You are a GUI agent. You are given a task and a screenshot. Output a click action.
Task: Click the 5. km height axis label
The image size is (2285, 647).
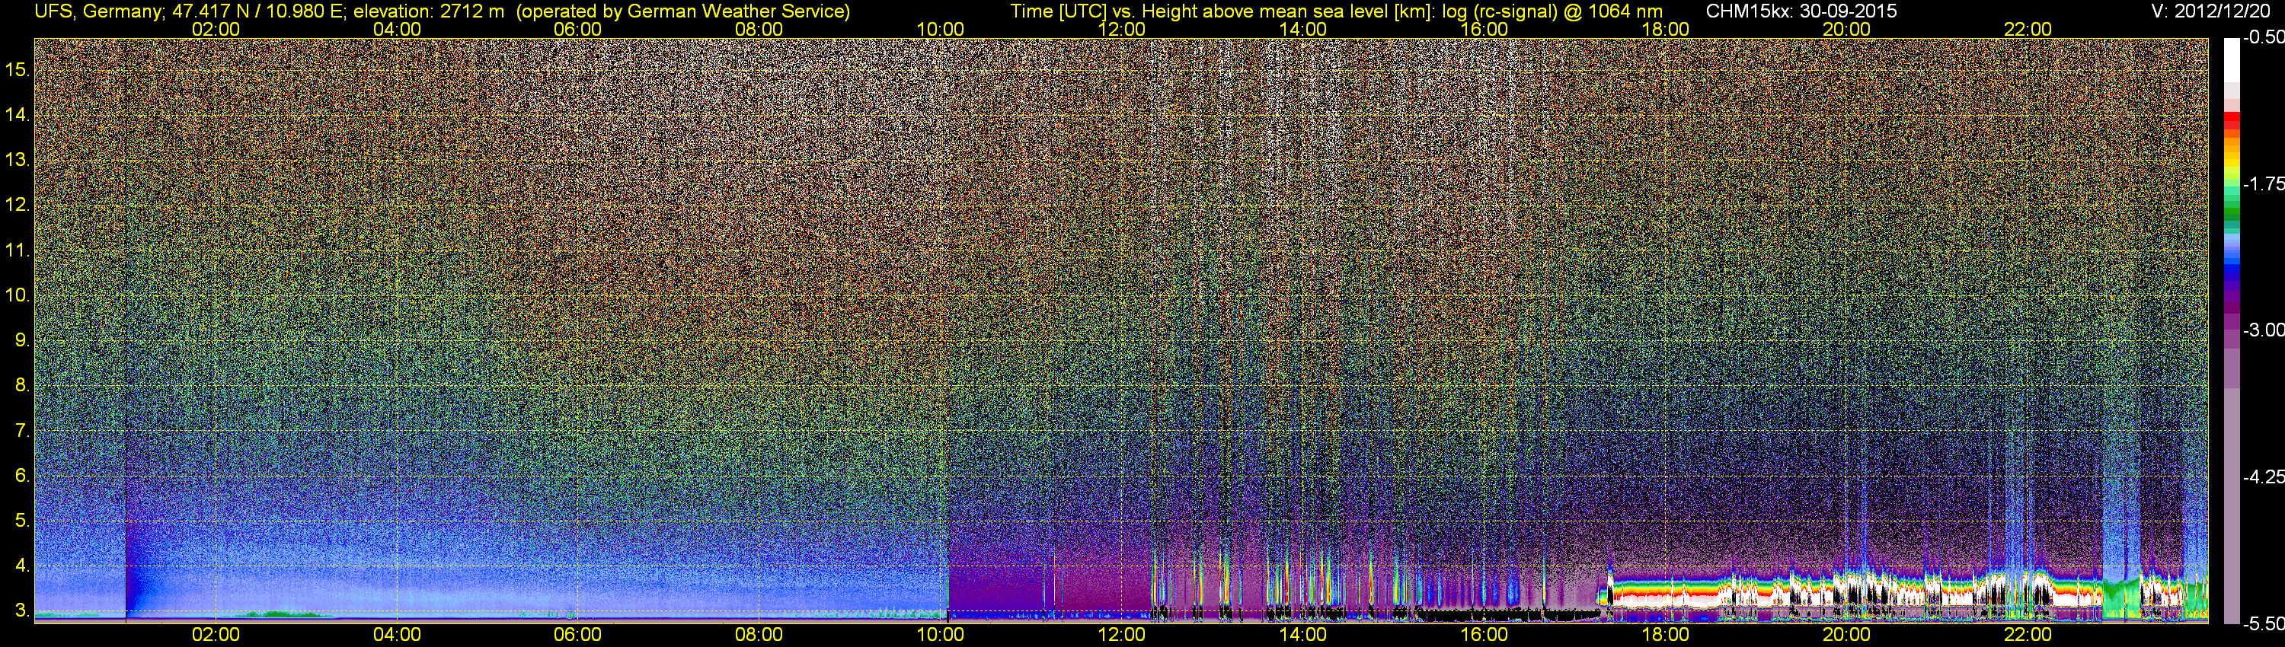[22, 520]
